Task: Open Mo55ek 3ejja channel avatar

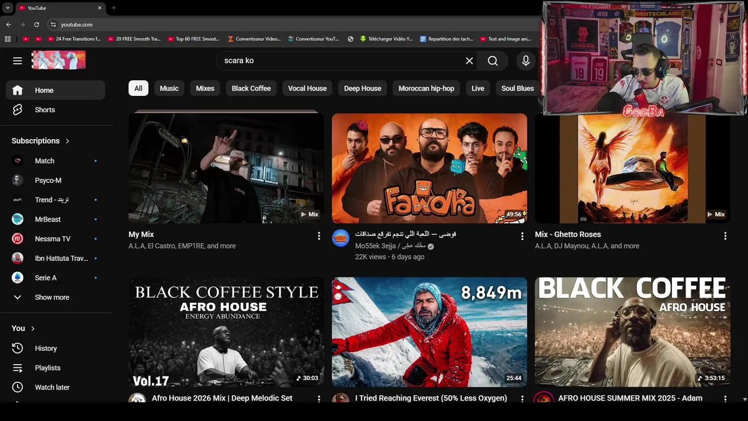Action: pyautogui.click(x=341, y=238)
